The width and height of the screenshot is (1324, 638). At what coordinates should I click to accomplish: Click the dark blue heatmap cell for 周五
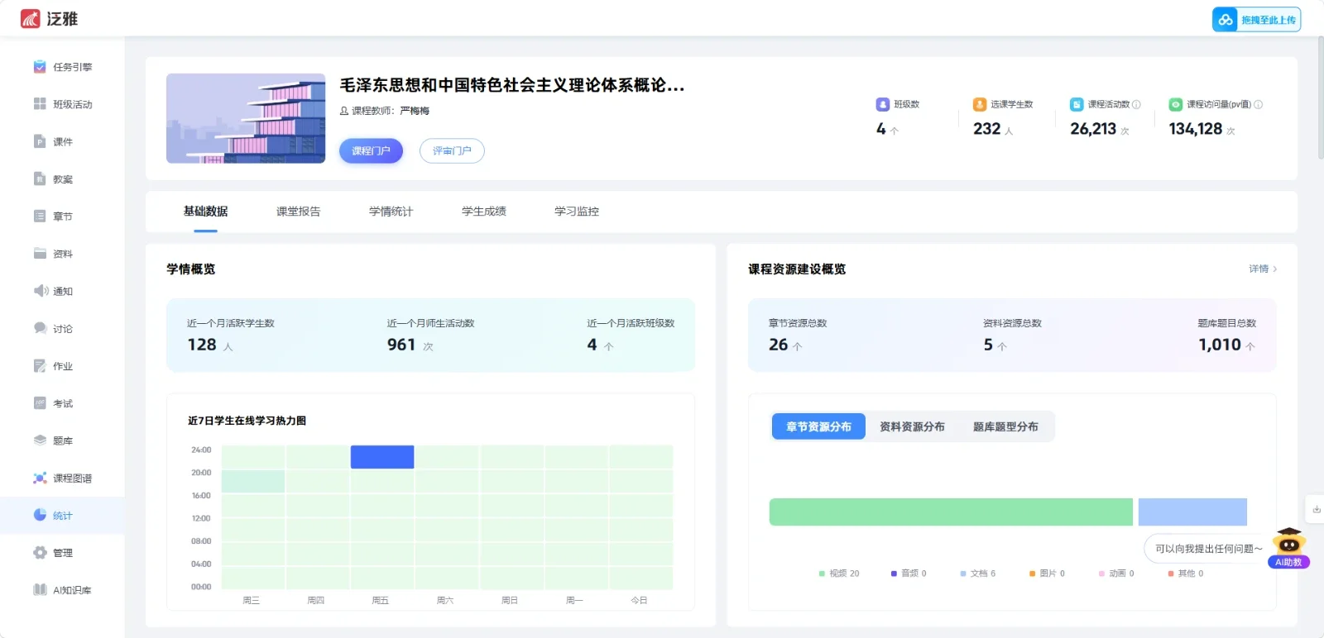click(x=382, y=457)
